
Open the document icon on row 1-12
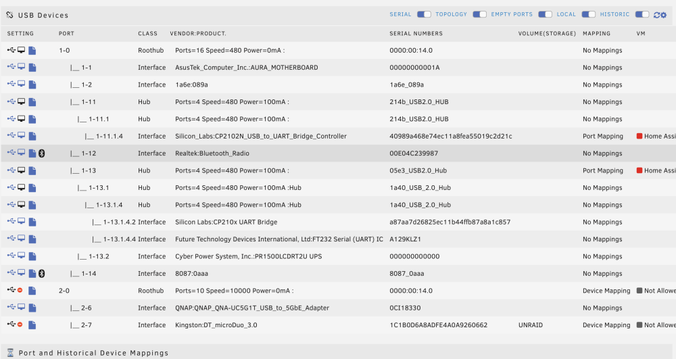coord(32,153)
